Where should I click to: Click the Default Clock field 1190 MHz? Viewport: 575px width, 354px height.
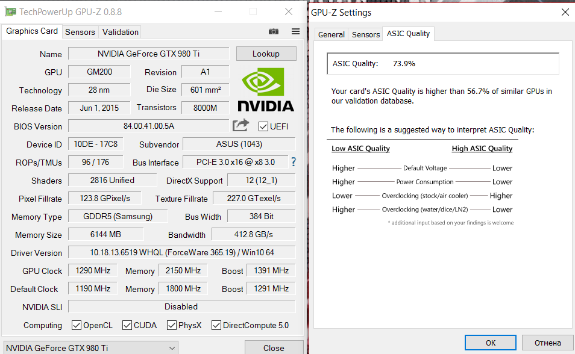coord(93,288)
